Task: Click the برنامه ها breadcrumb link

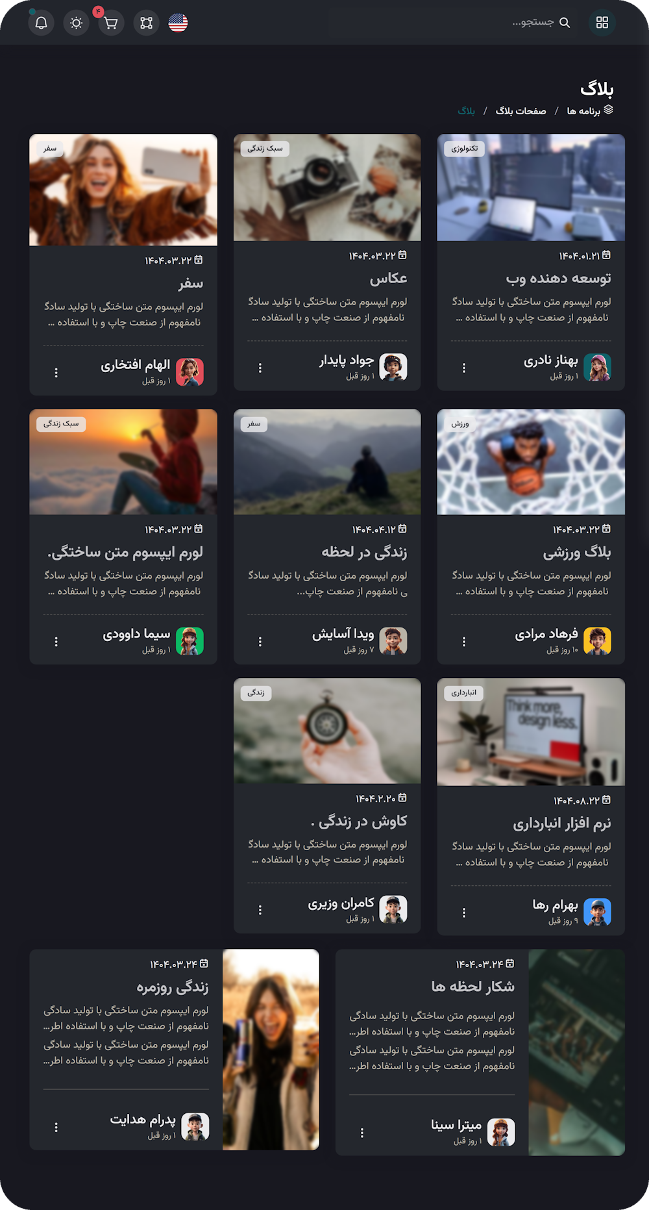Action: click(x=583, y=111)
